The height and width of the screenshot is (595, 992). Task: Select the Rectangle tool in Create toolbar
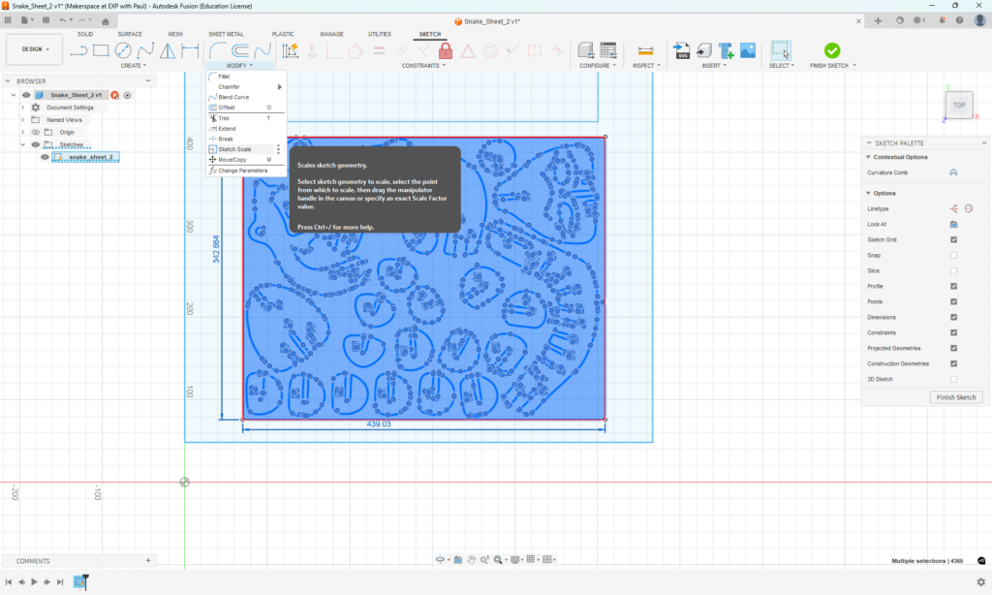point(102,51)
